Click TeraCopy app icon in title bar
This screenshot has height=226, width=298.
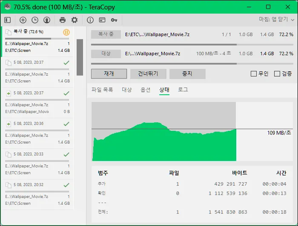point(7,7)
